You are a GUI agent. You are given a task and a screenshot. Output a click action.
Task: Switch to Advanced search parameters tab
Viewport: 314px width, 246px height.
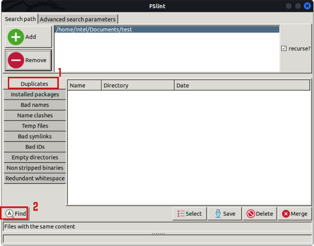click(x=78, y=19)
